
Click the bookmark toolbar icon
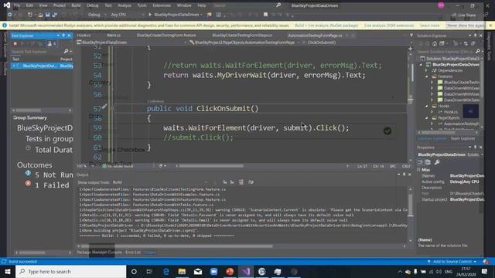[265, 15]
